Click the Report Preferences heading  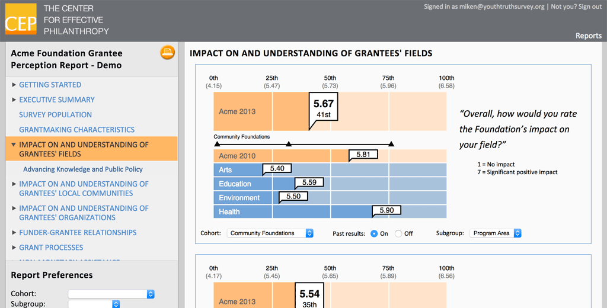(52, 275)
